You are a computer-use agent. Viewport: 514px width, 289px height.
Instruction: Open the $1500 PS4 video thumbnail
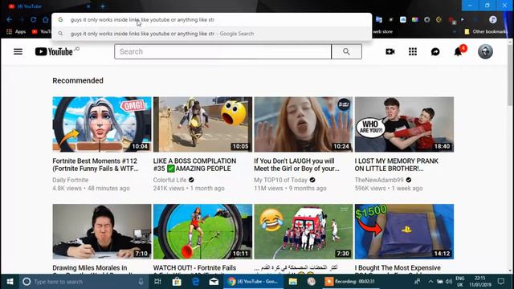tap(404, 232)
